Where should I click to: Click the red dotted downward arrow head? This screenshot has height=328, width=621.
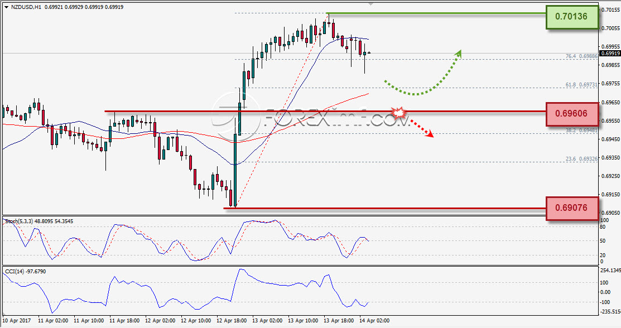(x=429, y=134)
